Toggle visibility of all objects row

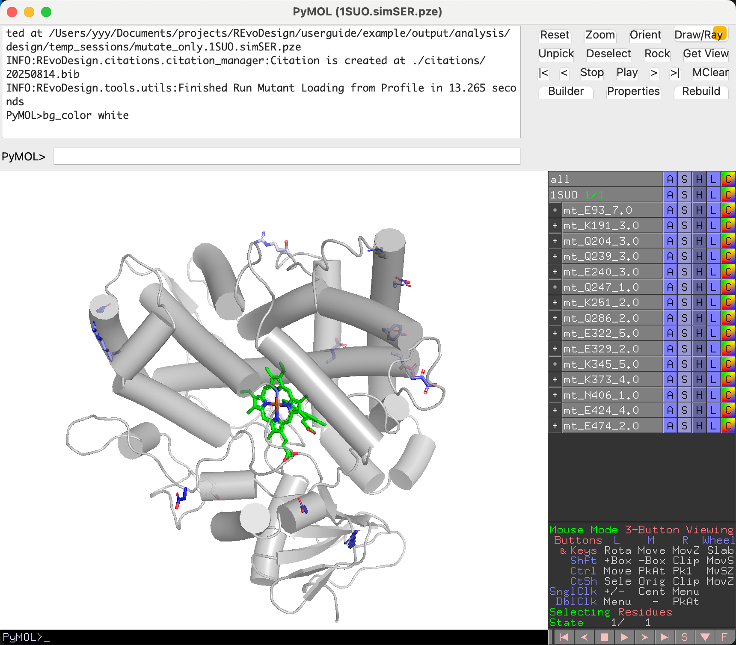(605, 179)
